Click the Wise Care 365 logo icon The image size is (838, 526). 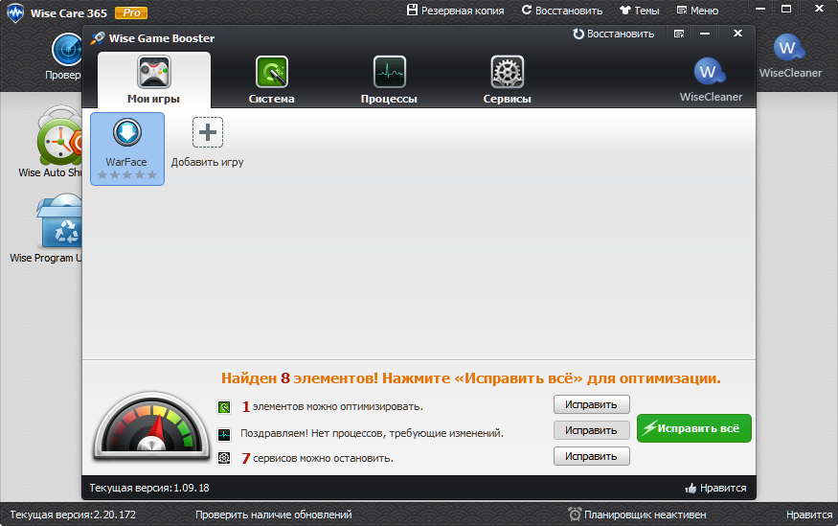(15, 12)
